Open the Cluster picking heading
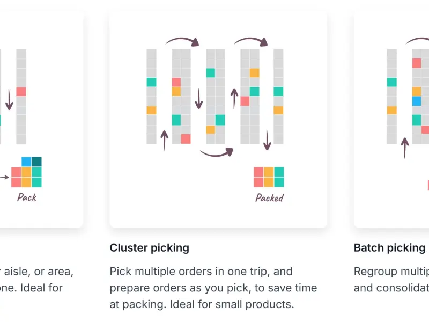 pos(149,248)
